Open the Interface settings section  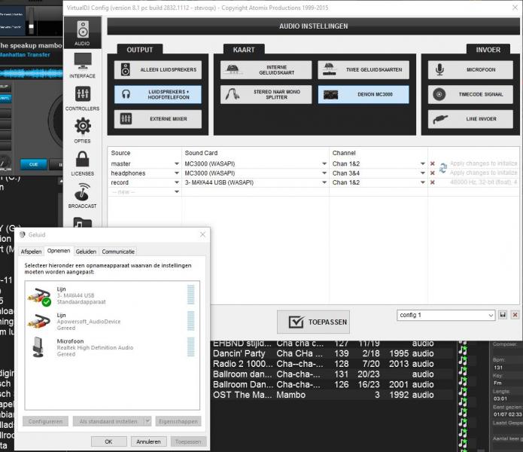pyautogui.click(x=83, y=66)
